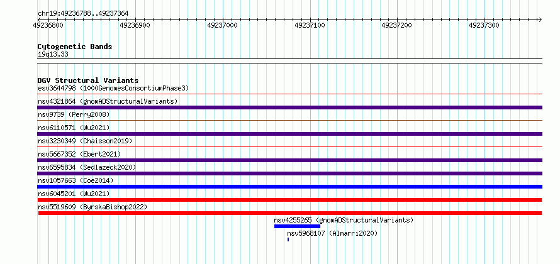Open nsv3230349 Chaisson2019 label

[85, 141]
